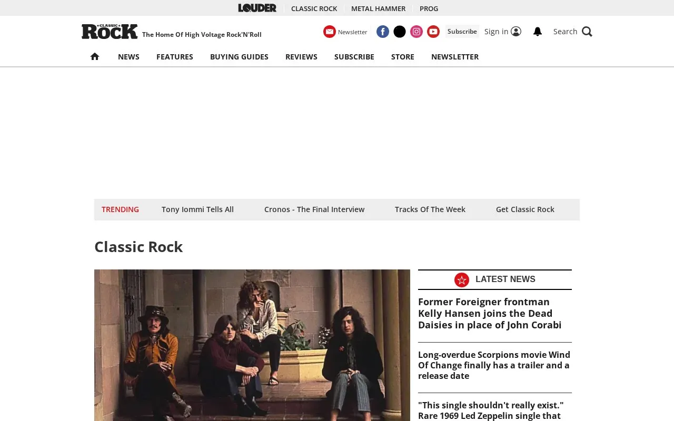Open the Led Zeppelin band photo feature
674x421 pixels.
coord(252,345)
